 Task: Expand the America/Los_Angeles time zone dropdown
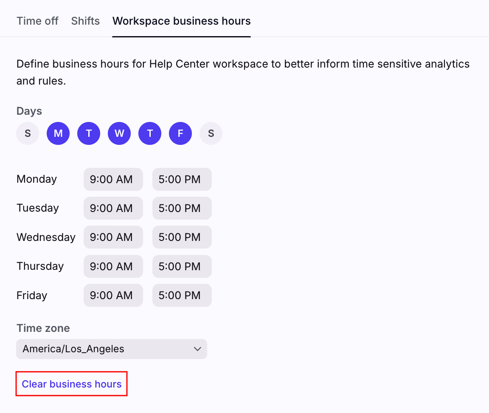111,349
